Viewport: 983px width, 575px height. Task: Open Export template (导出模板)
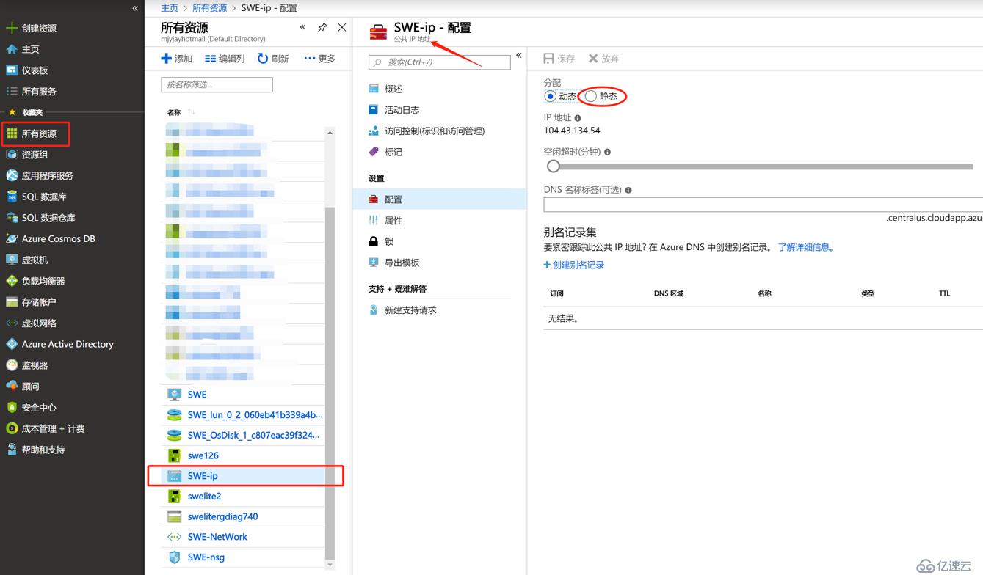402,263
